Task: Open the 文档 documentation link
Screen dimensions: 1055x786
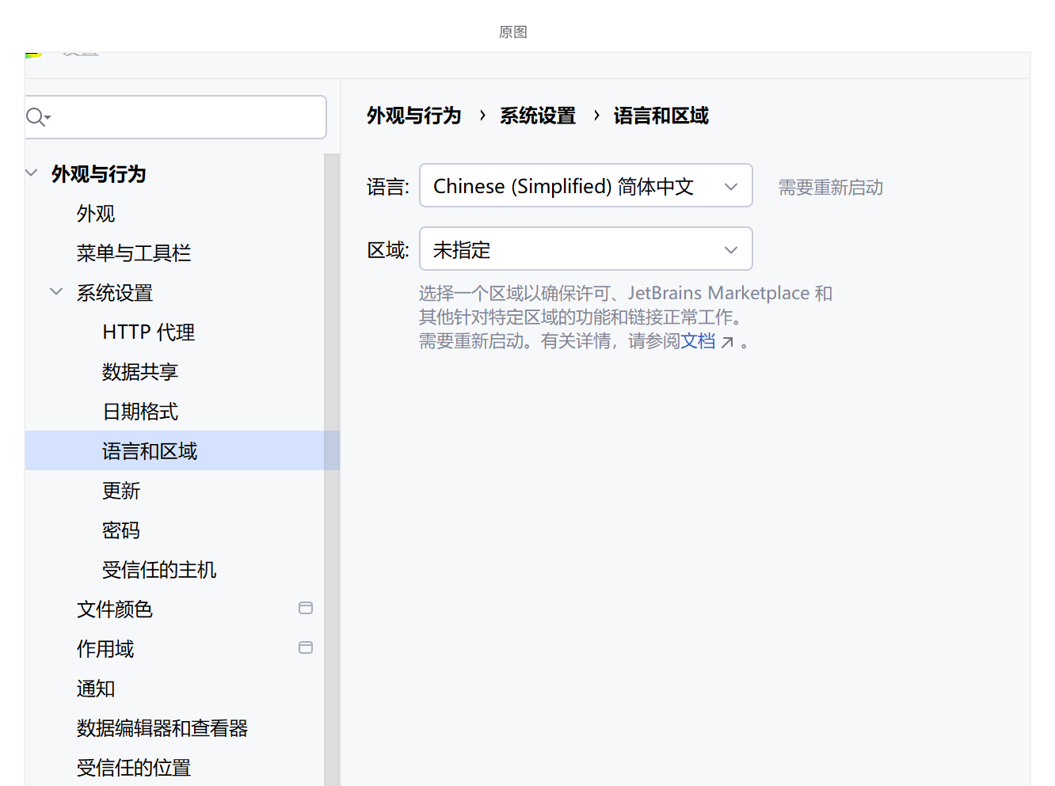Action: (698, 341)
